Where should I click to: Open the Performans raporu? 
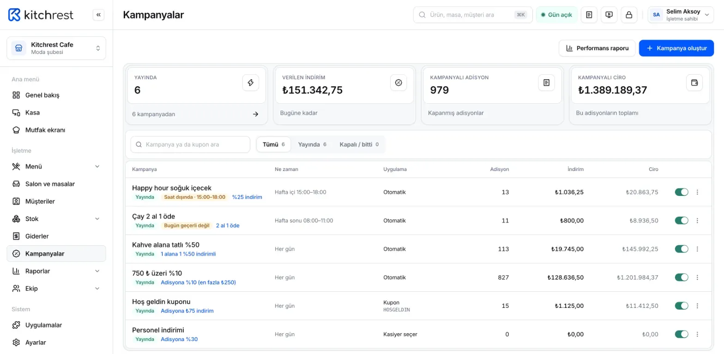tap(597, 48)
